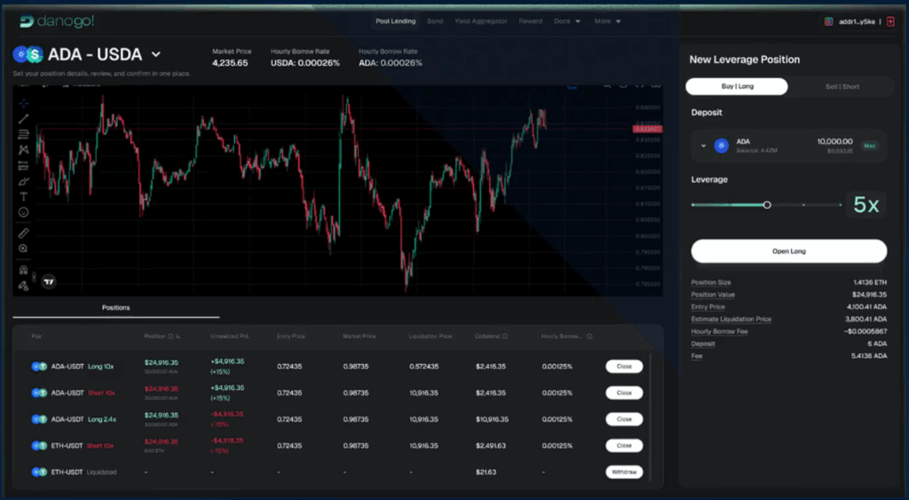Select the trend line drawing tool

(x=24, y=119)
